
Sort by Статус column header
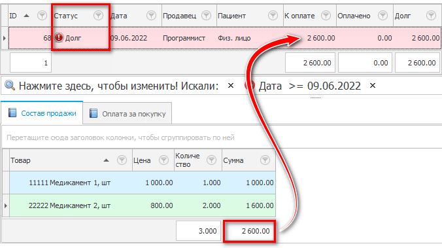(x=65, y=16)
